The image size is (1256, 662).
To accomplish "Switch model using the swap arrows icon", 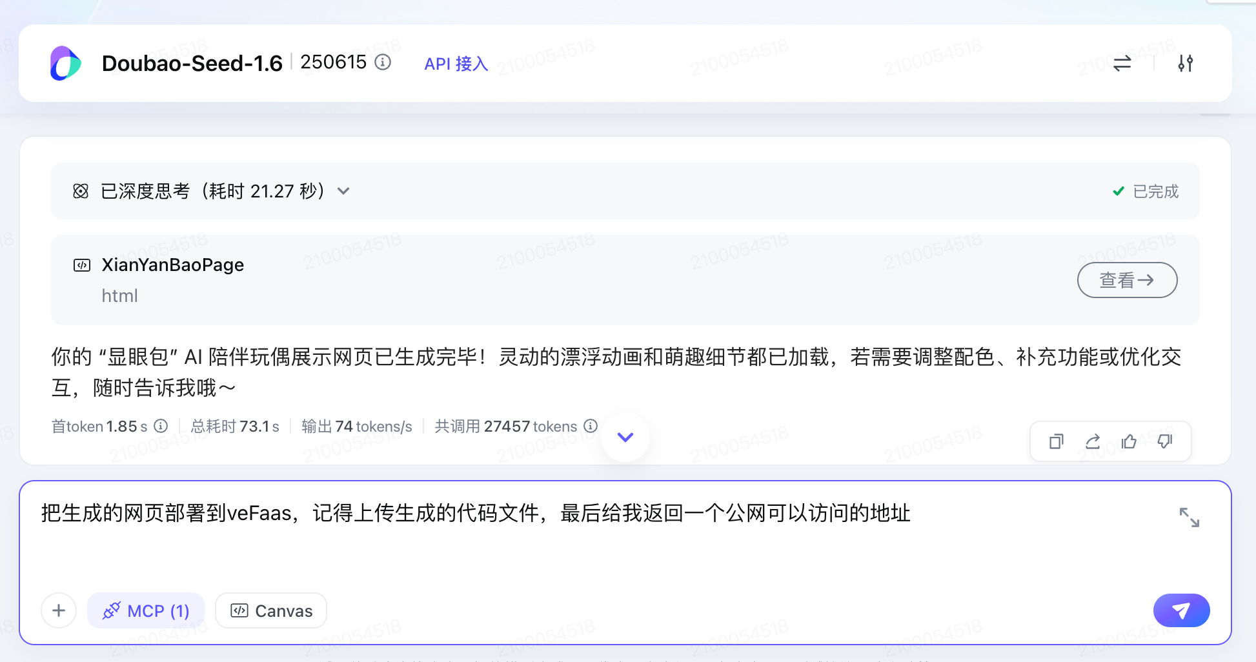I will pyautogui.click(x=1122, y=63).
